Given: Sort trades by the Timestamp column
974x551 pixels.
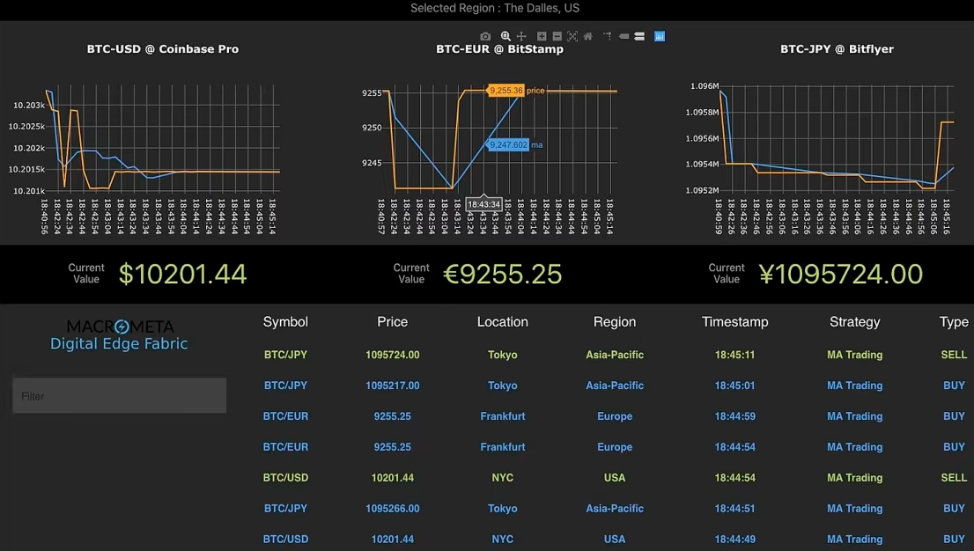Looking at the screenshot, I should [x=734, y=321].
